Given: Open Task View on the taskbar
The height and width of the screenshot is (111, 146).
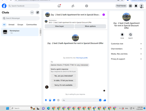Looking at the screenshot, I should coord(38,108).
